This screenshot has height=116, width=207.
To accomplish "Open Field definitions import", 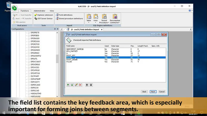I will tap(64, 15).
